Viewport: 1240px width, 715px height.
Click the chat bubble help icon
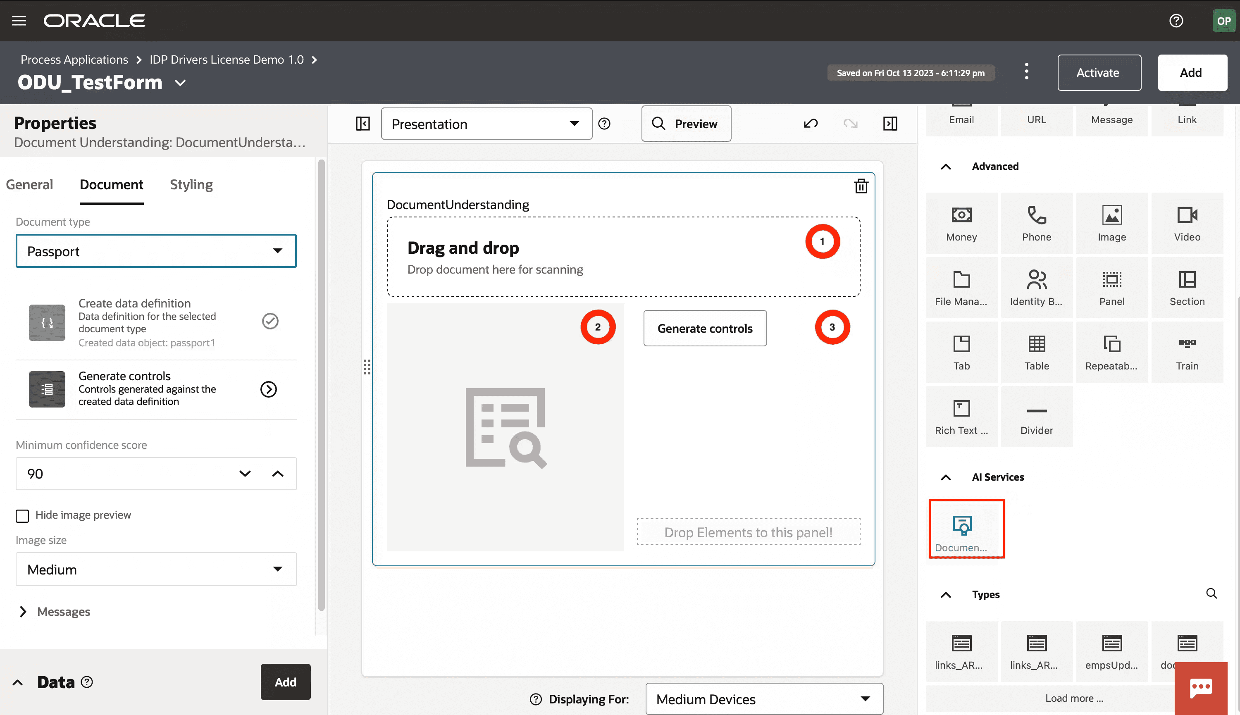(1201, 687)
